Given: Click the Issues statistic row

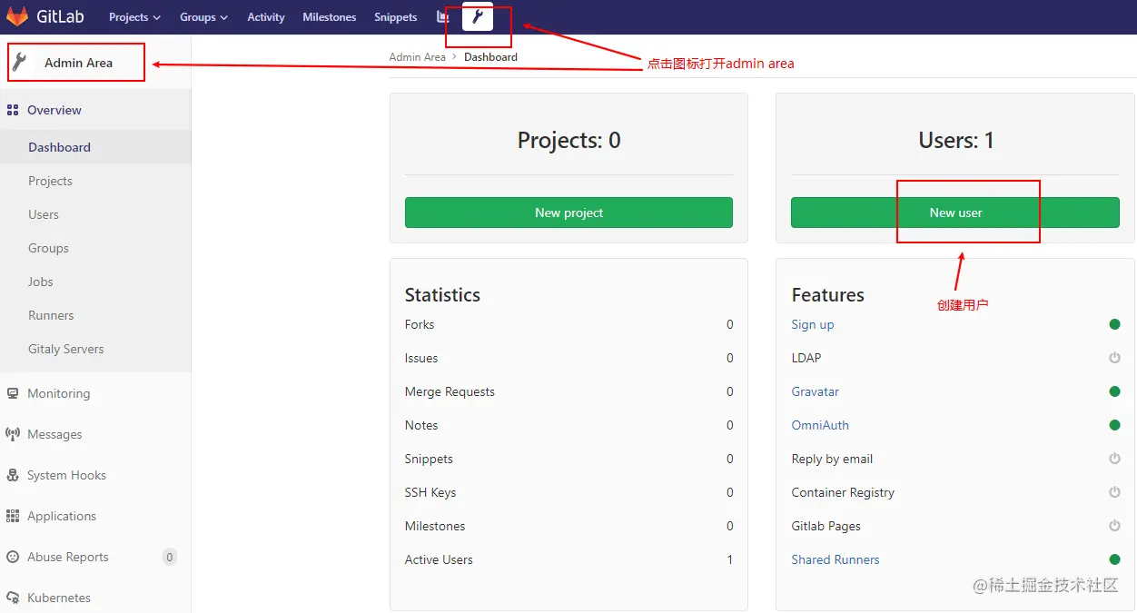Looking at the screenshot, I should [568, 358].
